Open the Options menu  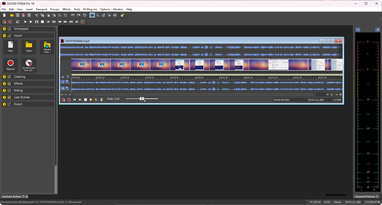tap(105, 9)
